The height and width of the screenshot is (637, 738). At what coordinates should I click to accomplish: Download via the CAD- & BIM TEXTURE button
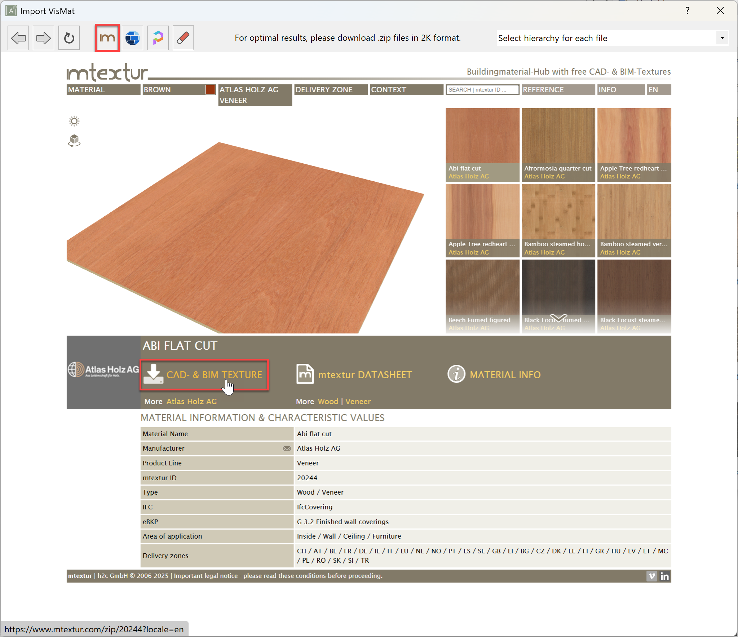click(x=204, y=375)
